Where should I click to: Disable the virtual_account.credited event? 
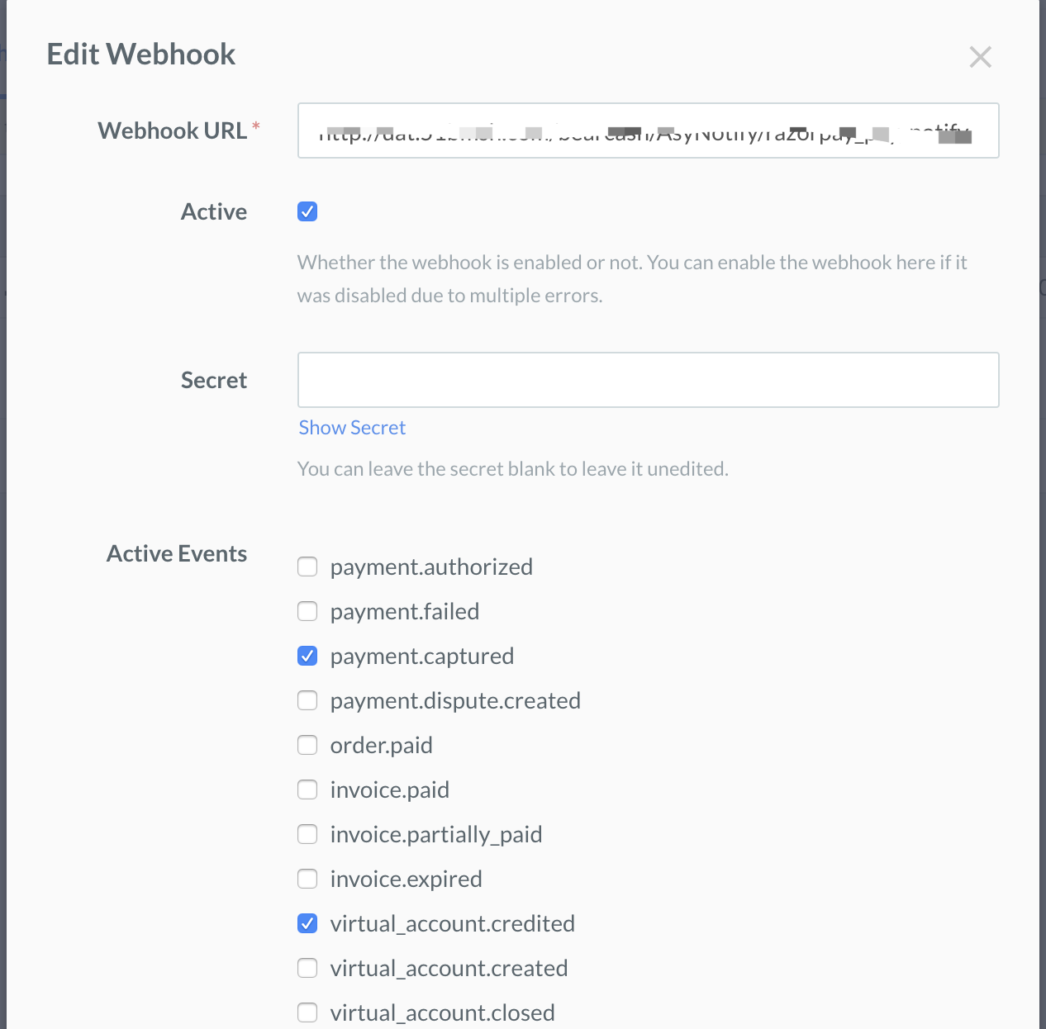tap(307, 923)
